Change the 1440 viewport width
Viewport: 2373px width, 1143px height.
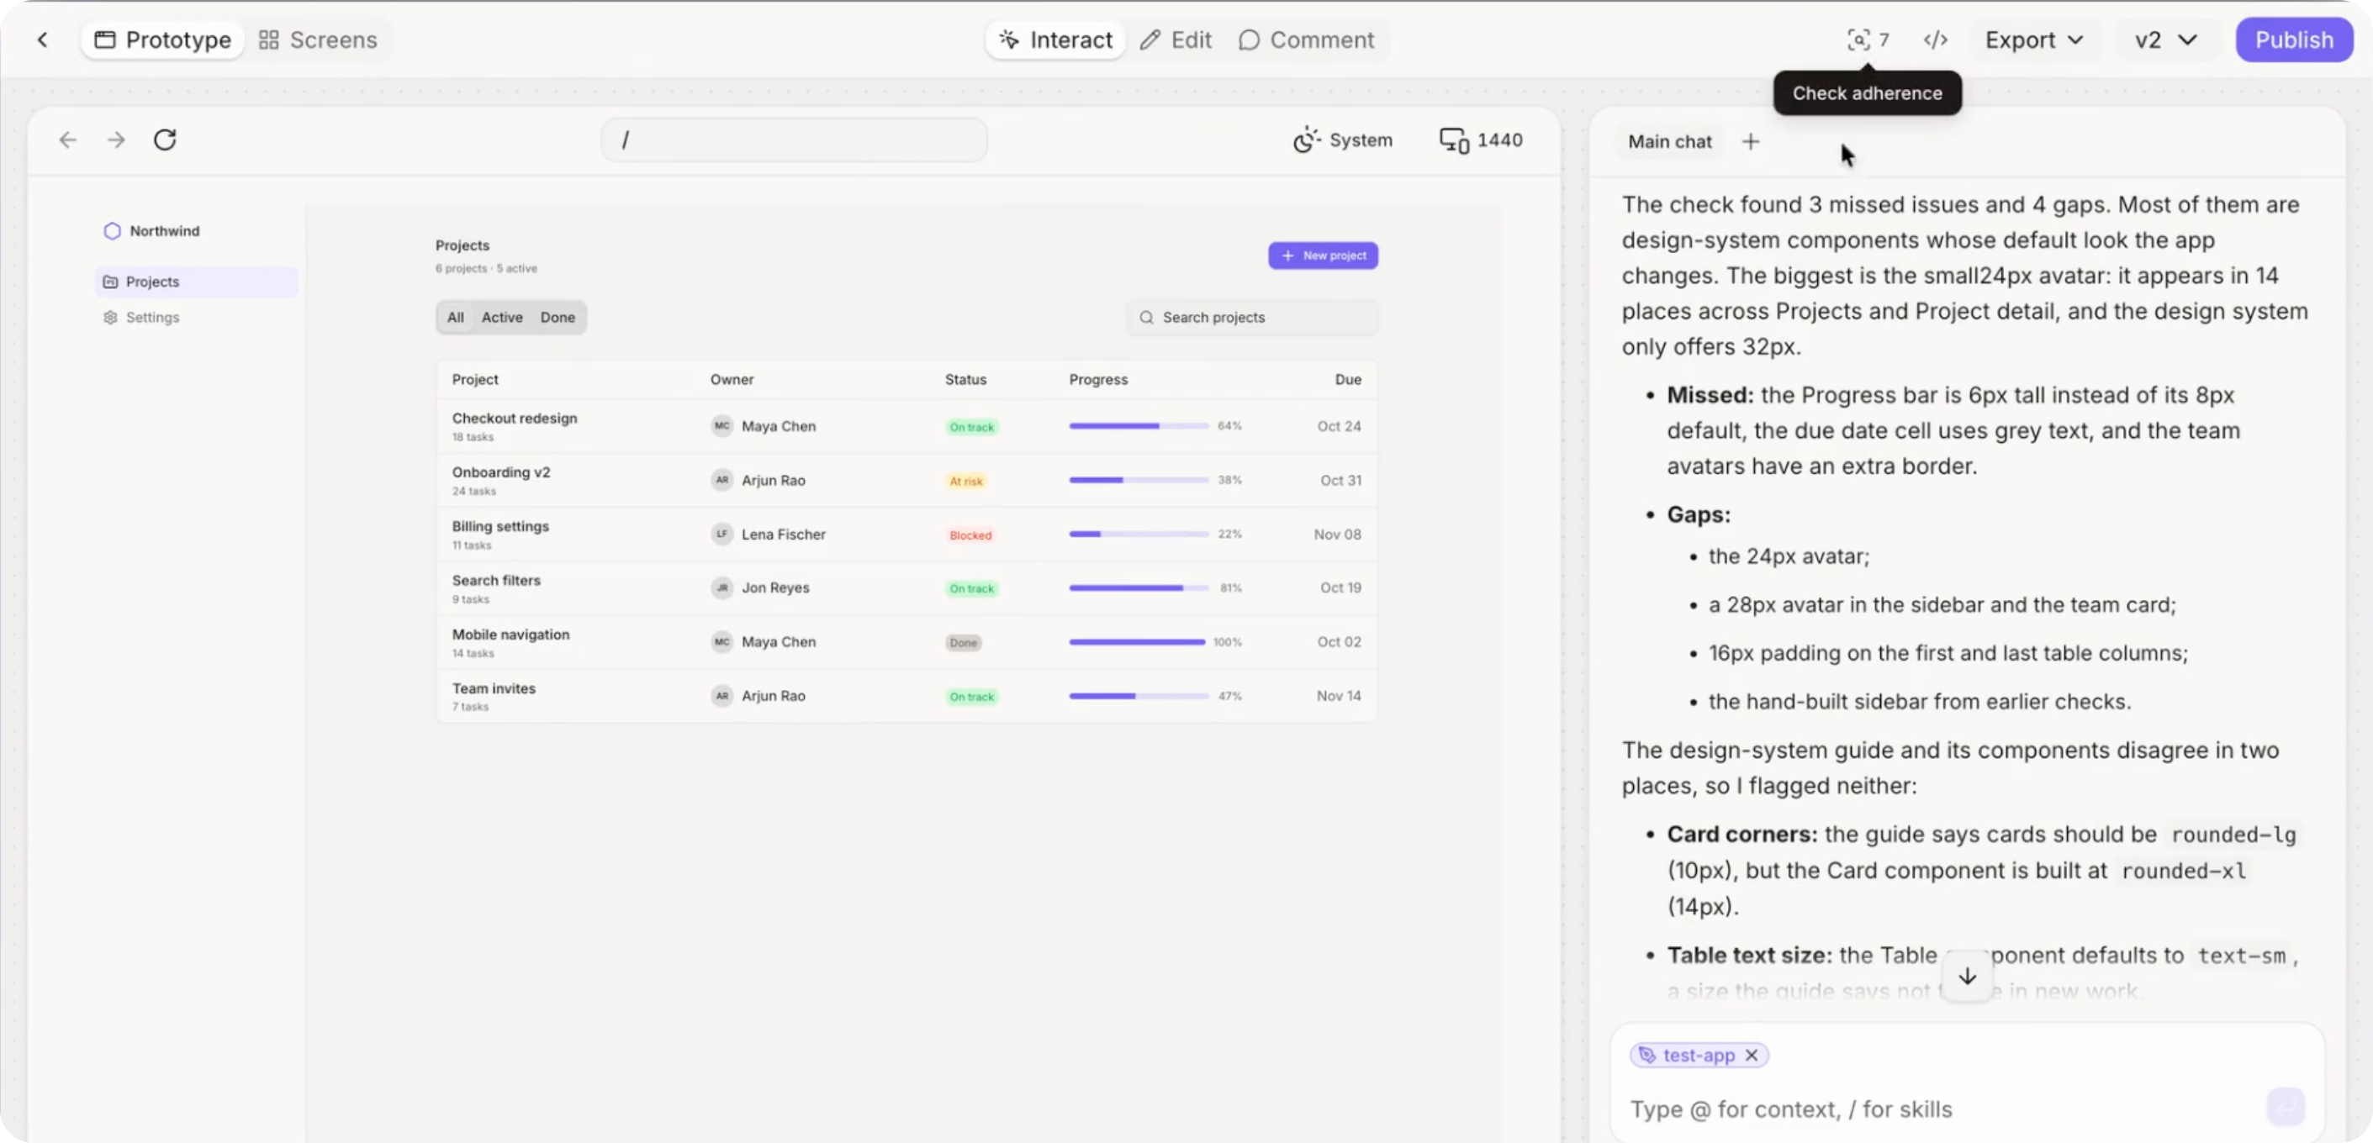[x=1482, y=140]
